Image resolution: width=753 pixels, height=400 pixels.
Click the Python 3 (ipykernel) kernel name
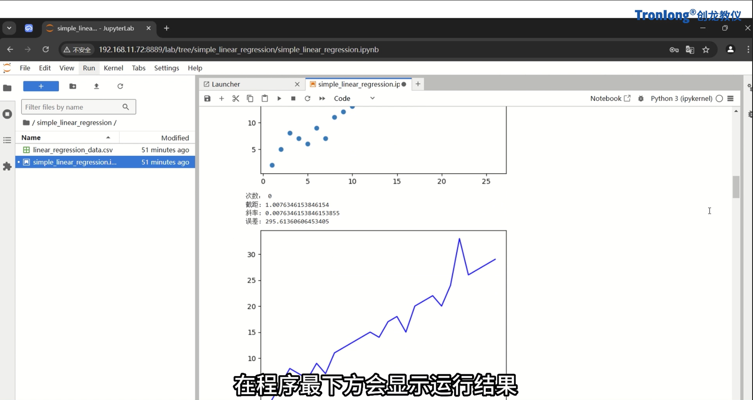681,99
